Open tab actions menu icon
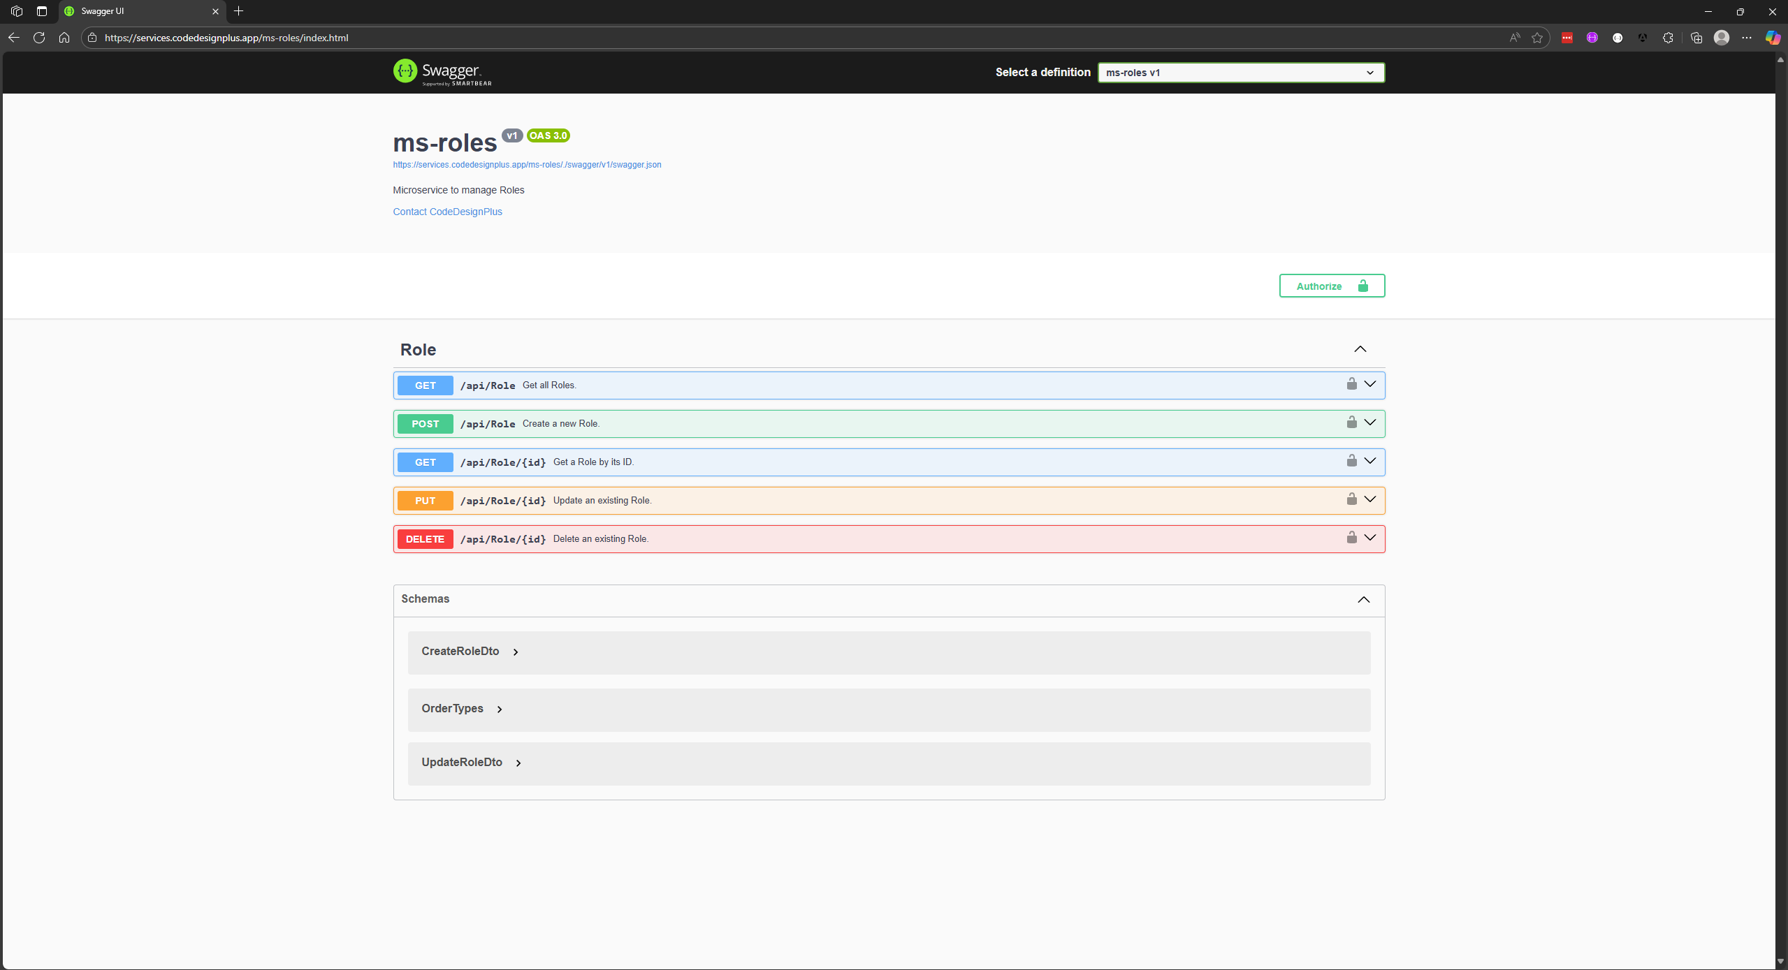1788x970 pixels. click(x=42, y=11)
